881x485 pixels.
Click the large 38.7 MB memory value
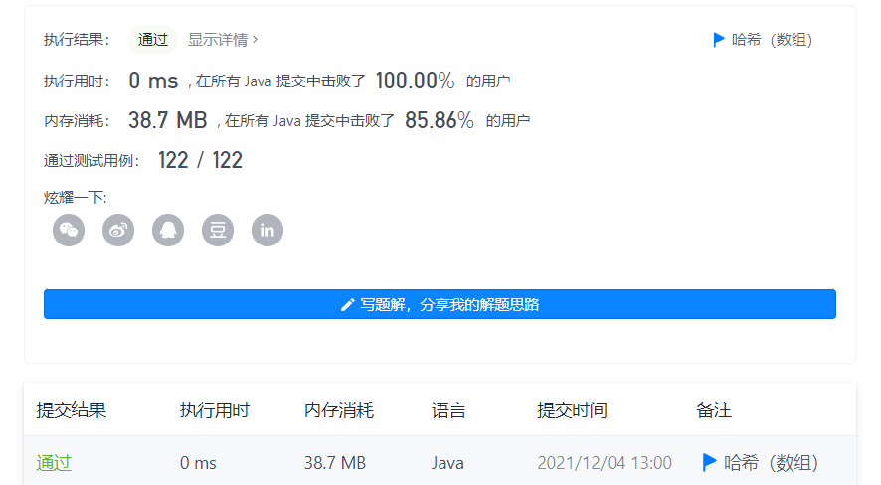(x=167, y=120)
